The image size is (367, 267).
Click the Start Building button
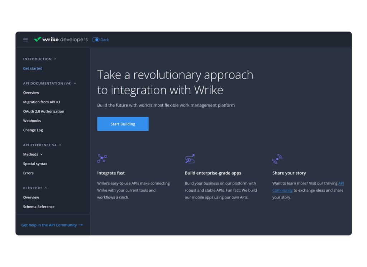coord(123,124)
